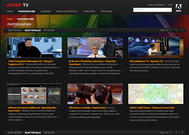
Task: Open PhotoshopUser TV Episode 125 thumbnail
Action: (x=156, y=47)
